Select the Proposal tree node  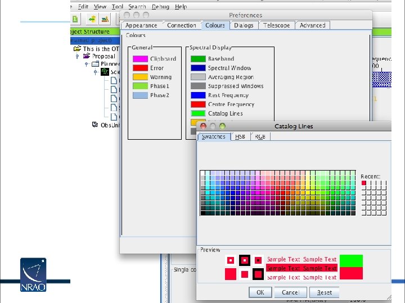(x=103, y=56)
